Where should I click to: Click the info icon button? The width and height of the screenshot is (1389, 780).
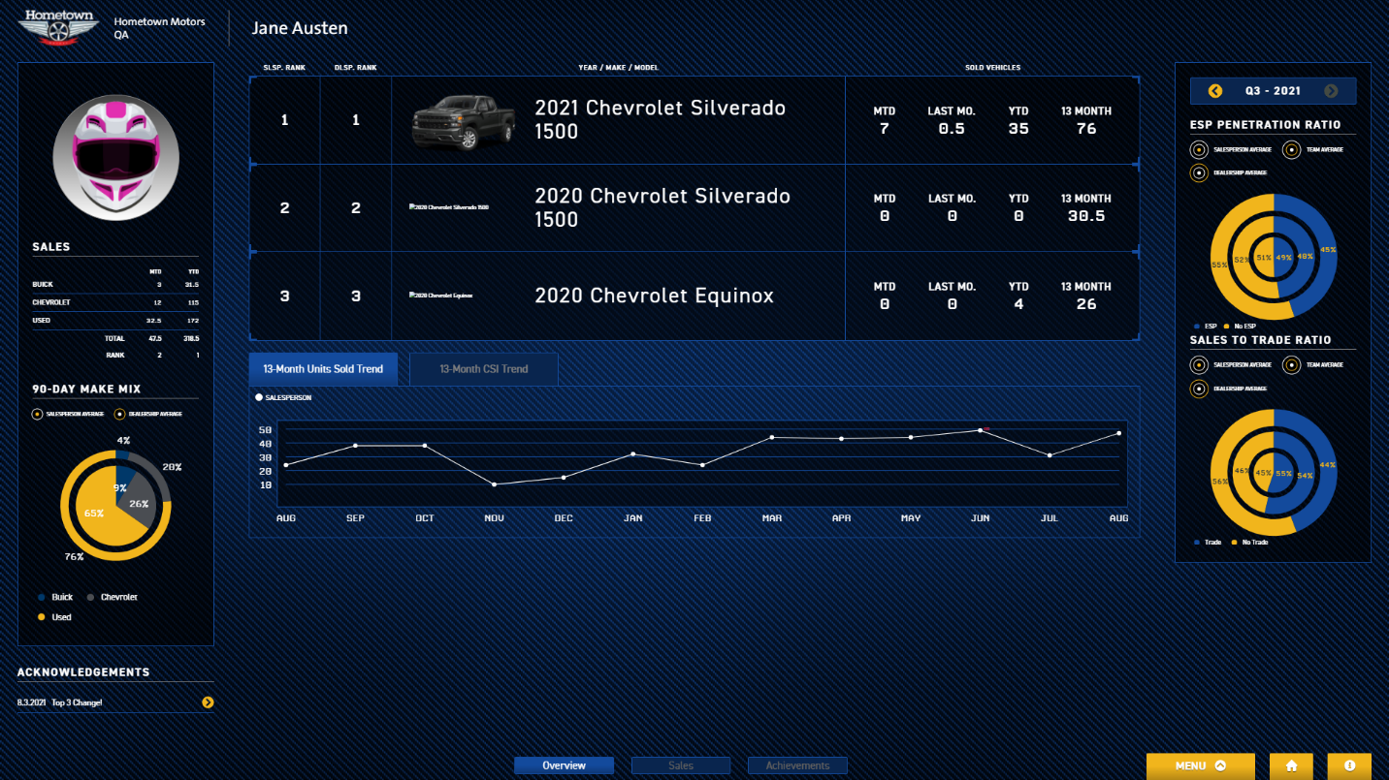coord(1349,765)
